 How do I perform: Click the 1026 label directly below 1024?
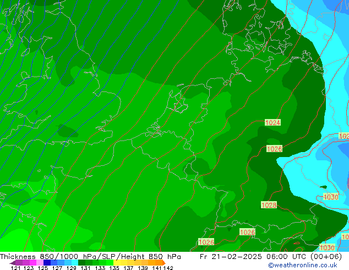pos(274,149)
